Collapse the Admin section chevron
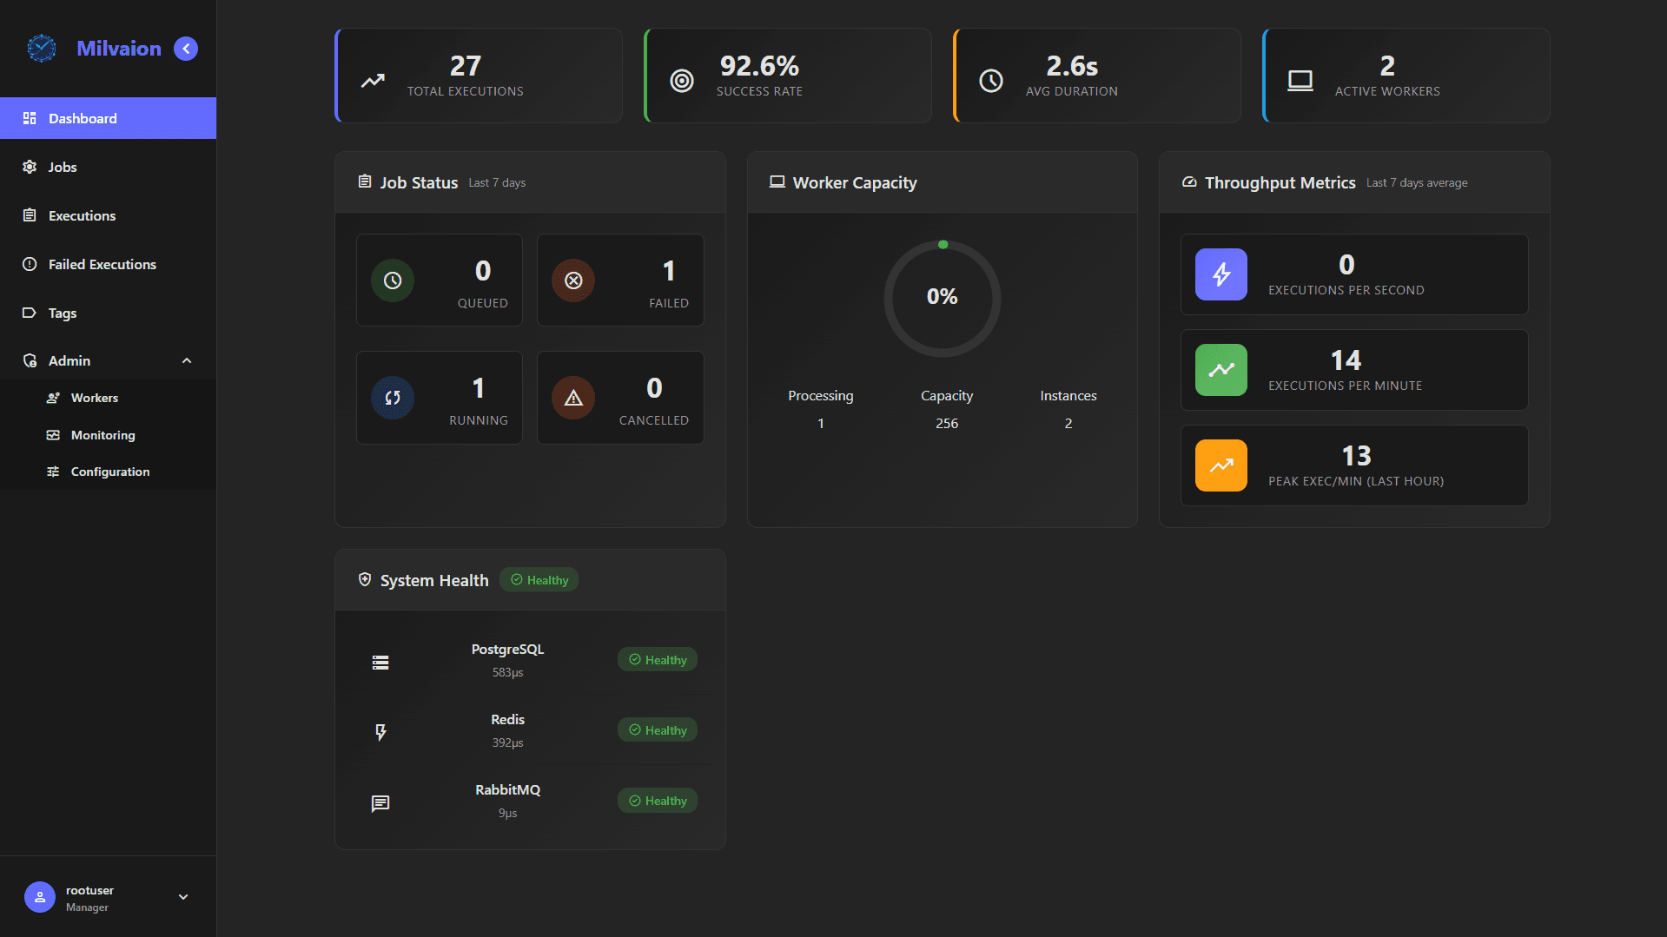This screenshot has height=937, width=1667. 186,360
